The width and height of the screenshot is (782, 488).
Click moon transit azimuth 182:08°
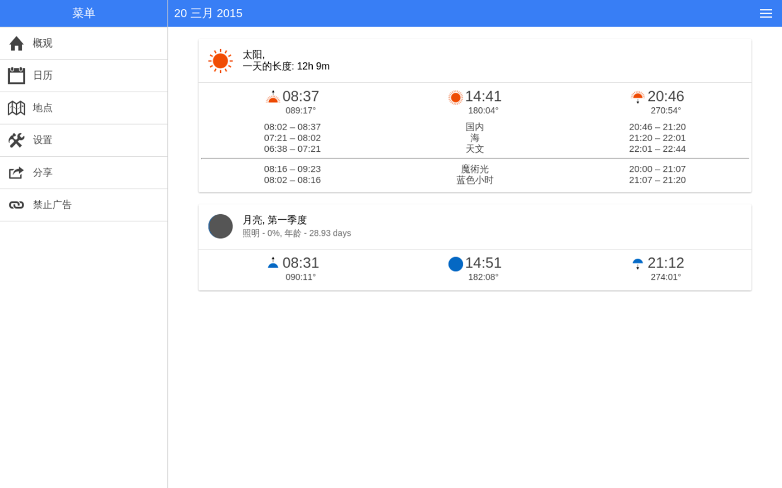coord(483,277)
